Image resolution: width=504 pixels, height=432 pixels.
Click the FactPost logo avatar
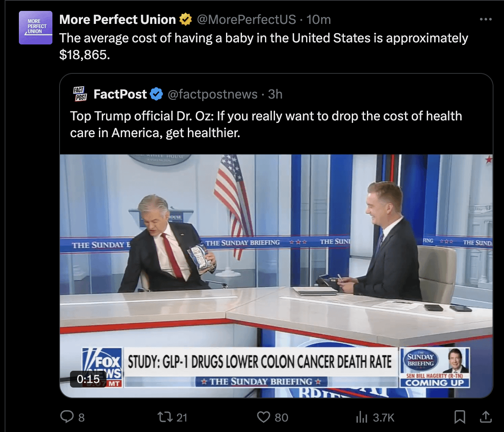(x=80, y=94)
